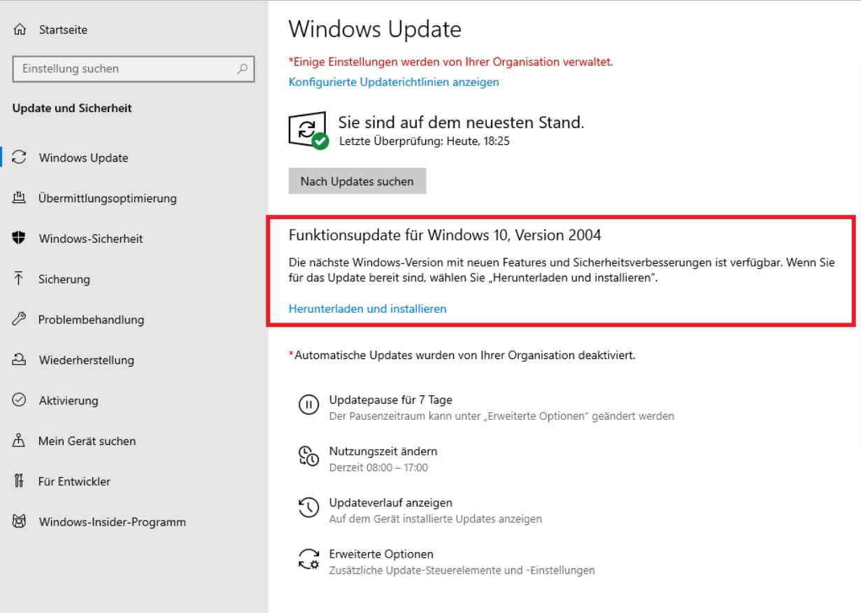861x613 pixels.
Task: Click the 'Derzeit 08:00 – 17:00' text
Action: [x=378, y=467]
